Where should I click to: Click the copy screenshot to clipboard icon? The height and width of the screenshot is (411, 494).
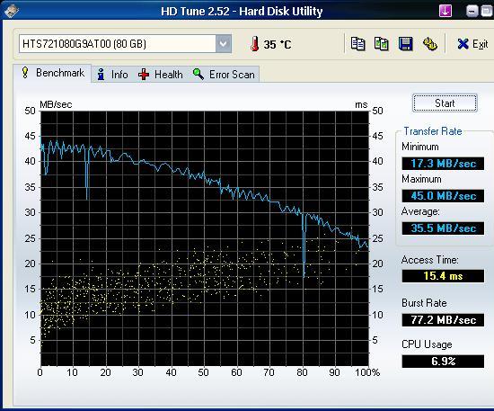click(x=382, y=43)
